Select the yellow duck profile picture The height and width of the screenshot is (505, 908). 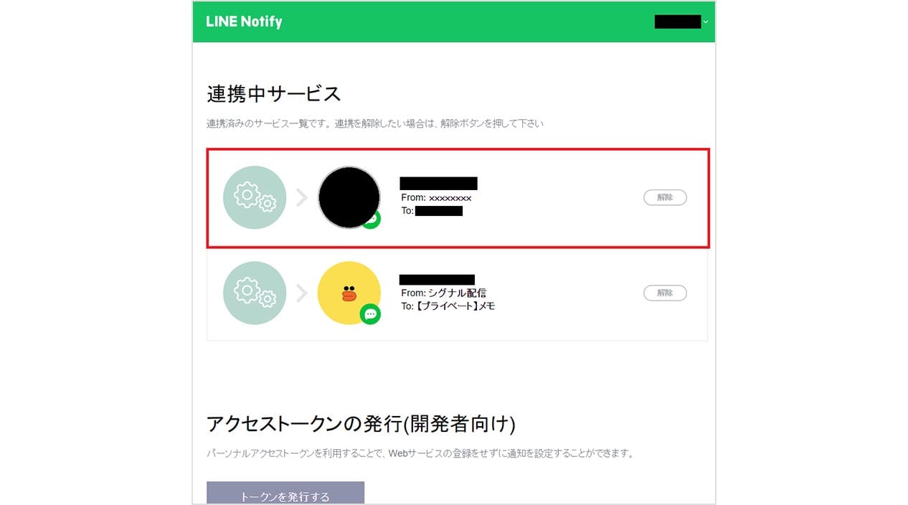pos(349,293)
